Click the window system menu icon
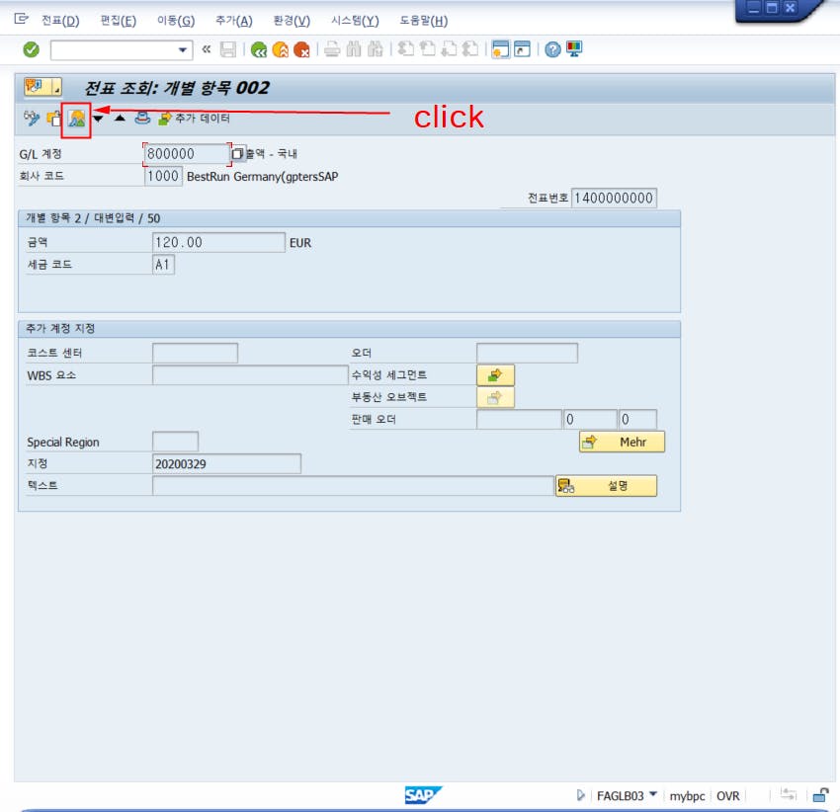Image resolution: width=840 pixels, height=812 pixels. (21, 20)
